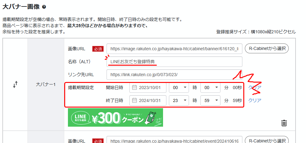Expand the 終了日時 hour dropdown showing 23
The image size is (306, 143).
pos(179,100)
